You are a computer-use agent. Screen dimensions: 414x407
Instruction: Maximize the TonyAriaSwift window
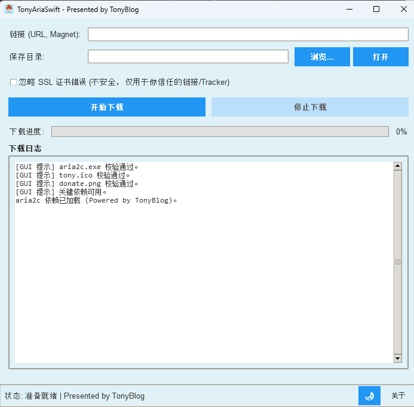[376, 9]
